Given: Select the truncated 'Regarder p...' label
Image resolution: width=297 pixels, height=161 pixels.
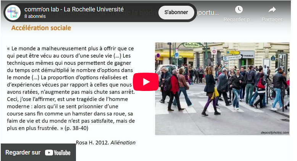Looking at the screenshot, I should [239, 19].
